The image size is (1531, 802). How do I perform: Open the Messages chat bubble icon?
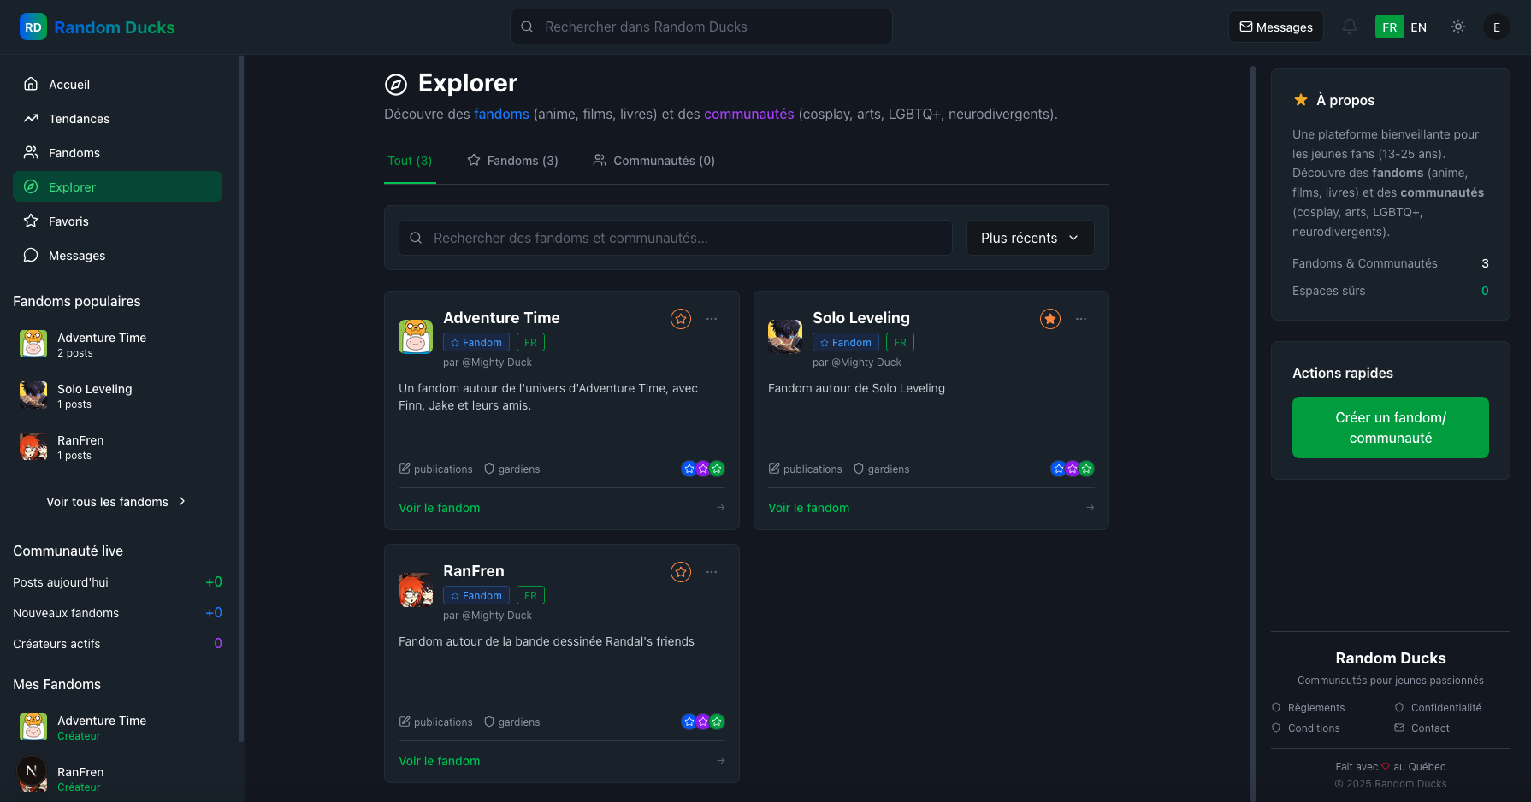coord(31,255)
